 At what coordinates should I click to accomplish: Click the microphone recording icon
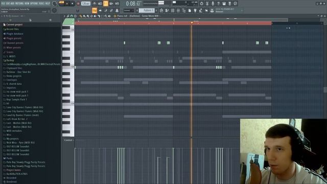coord(213,4)
